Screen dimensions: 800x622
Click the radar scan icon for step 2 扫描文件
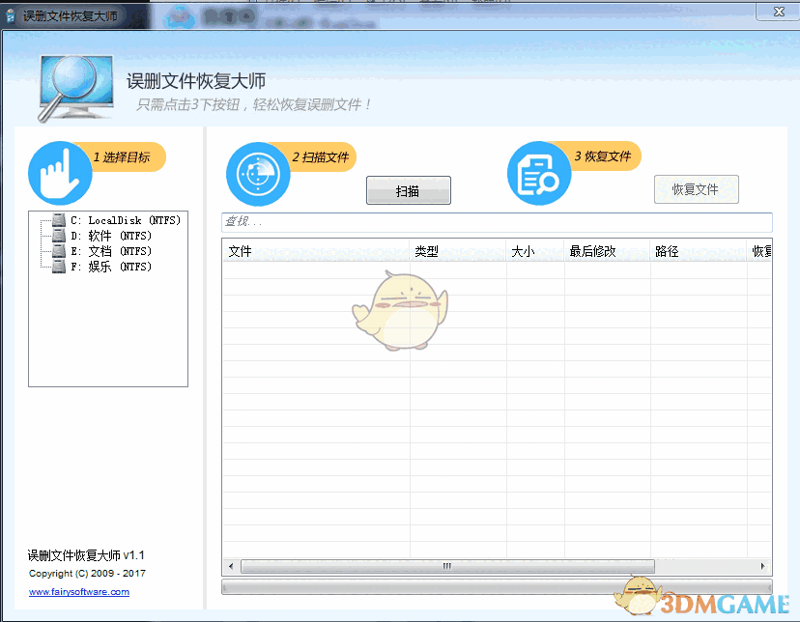[x=258, y=173]
